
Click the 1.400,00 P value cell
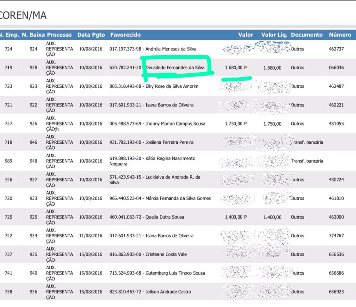tap(236, 217)
